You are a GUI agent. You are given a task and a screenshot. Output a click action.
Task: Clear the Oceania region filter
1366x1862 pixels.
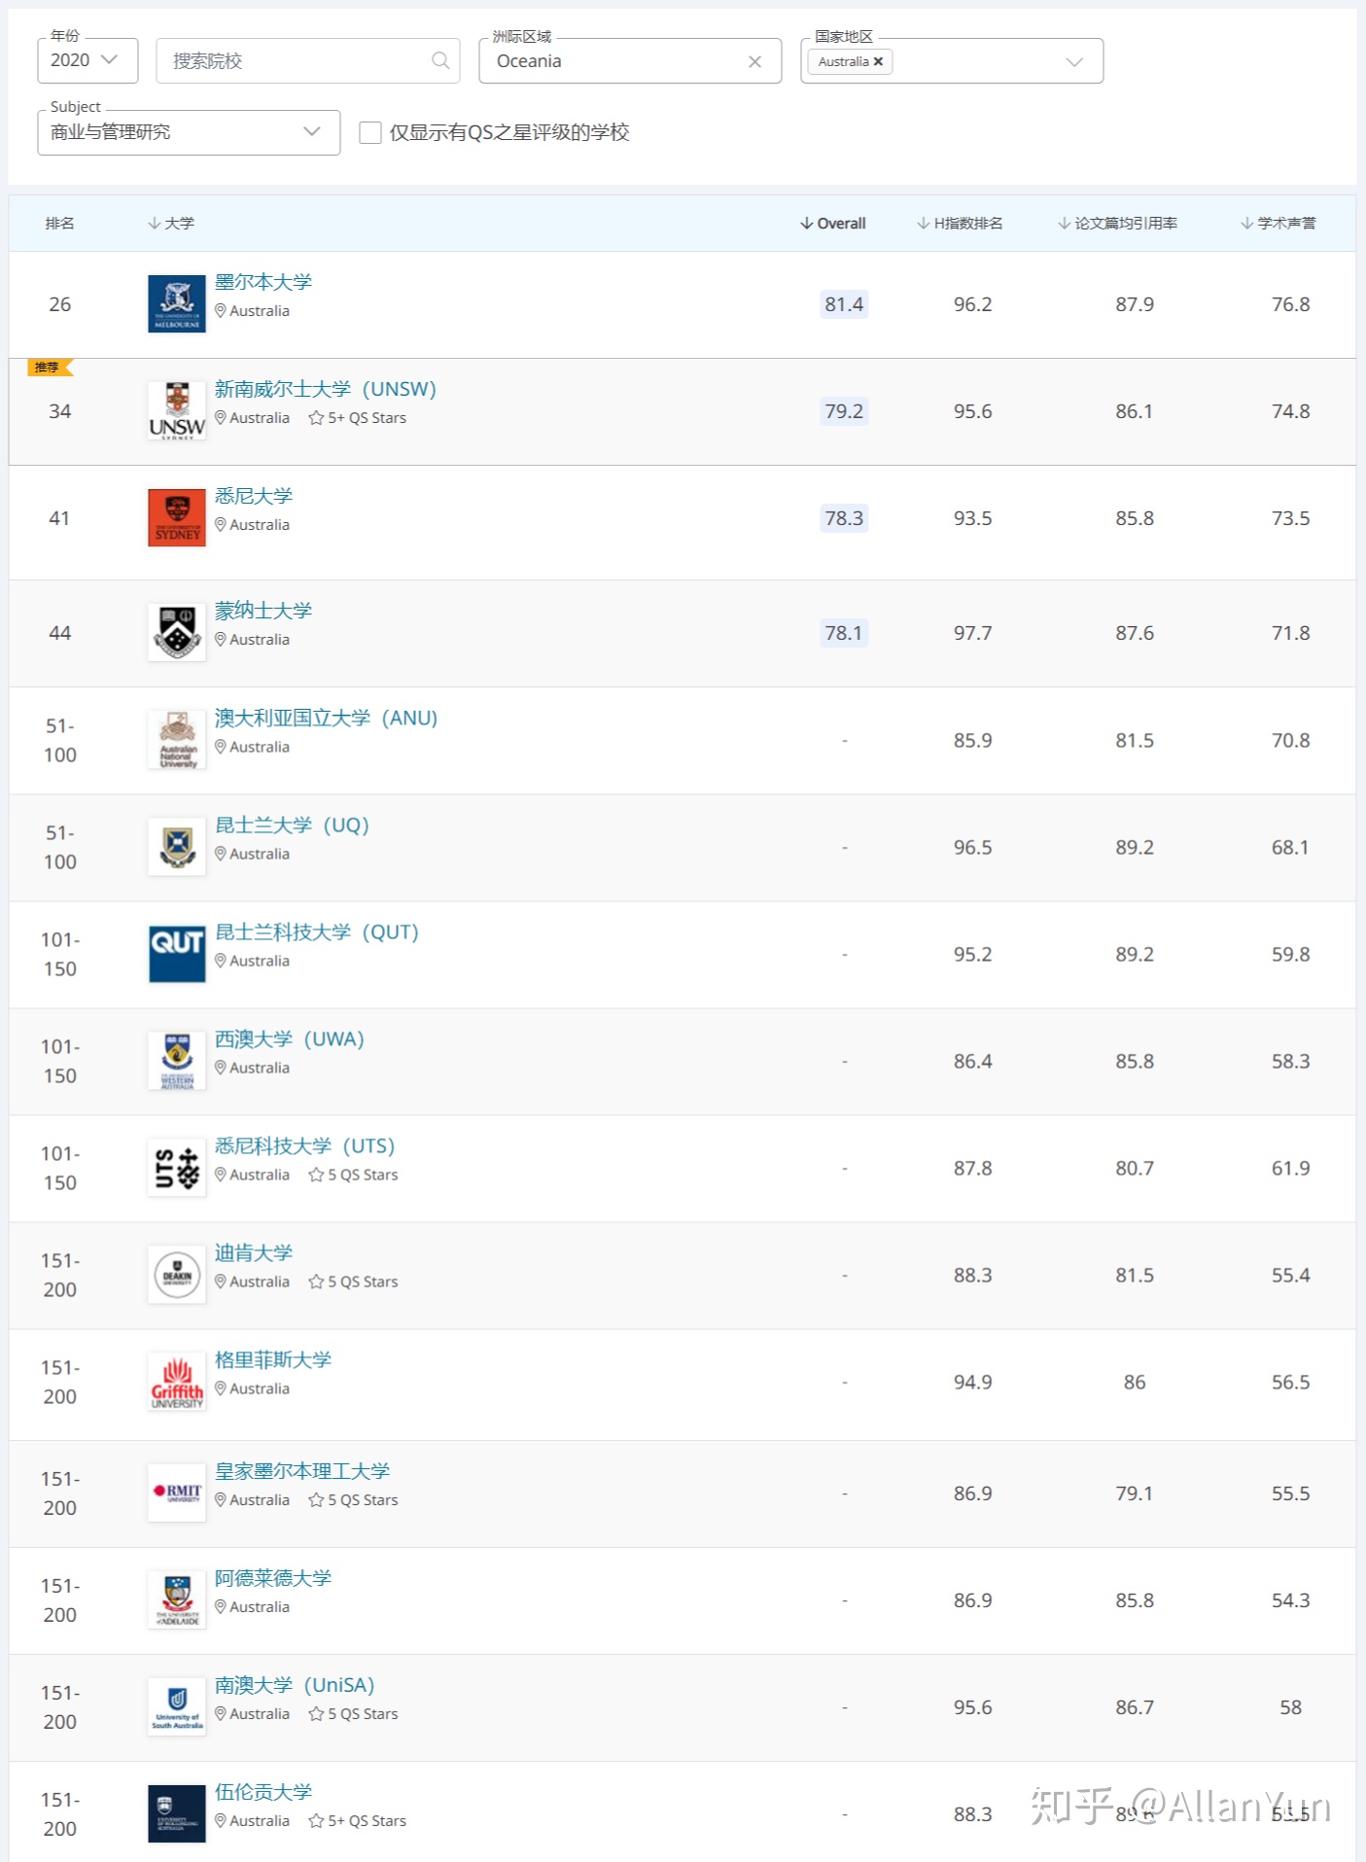754,61
